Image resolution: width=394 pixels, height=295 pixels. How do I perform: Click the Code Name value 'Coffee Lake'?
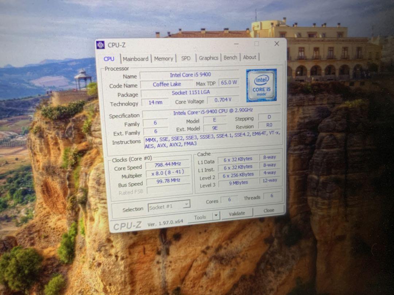pos(167,84)
